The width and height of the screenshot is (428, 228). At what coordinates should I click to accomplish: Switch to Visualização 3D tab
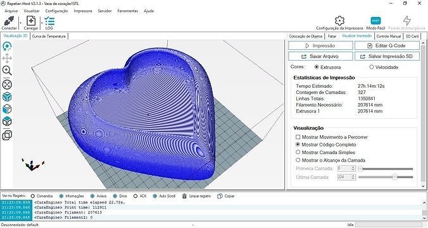click(15, 36)
